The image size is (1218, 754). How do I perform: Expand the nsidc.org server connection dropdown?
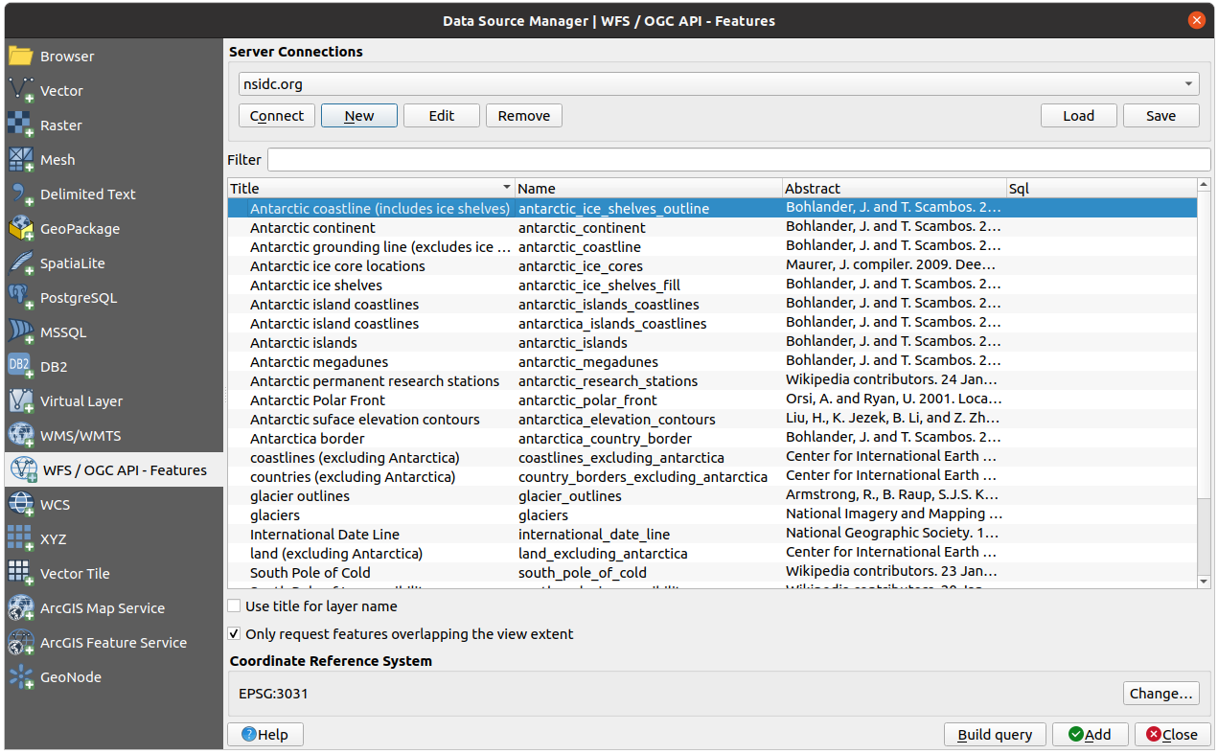click(x=1189, y=84)
